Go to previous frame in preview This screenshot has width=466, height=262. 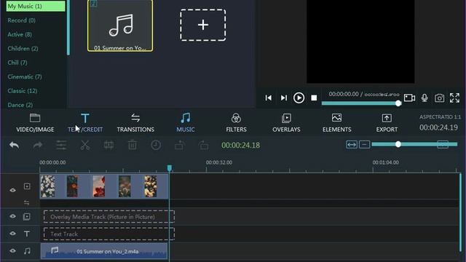point(269,98)
